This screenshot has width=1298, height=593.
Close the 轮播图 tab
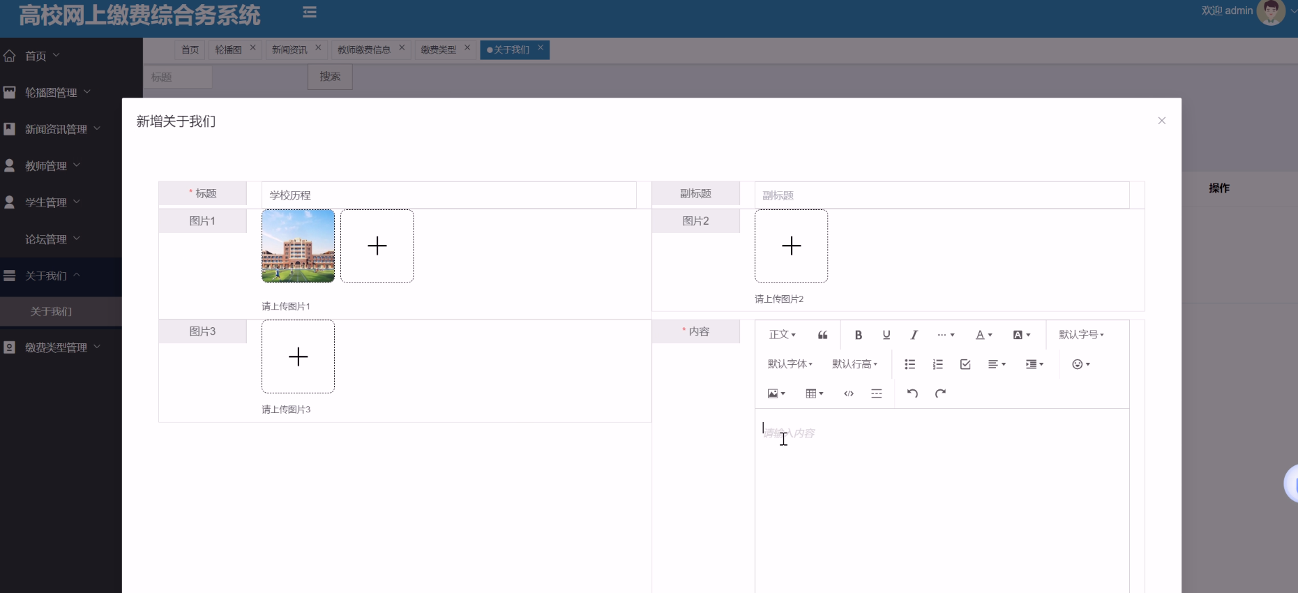click(252, 47)
